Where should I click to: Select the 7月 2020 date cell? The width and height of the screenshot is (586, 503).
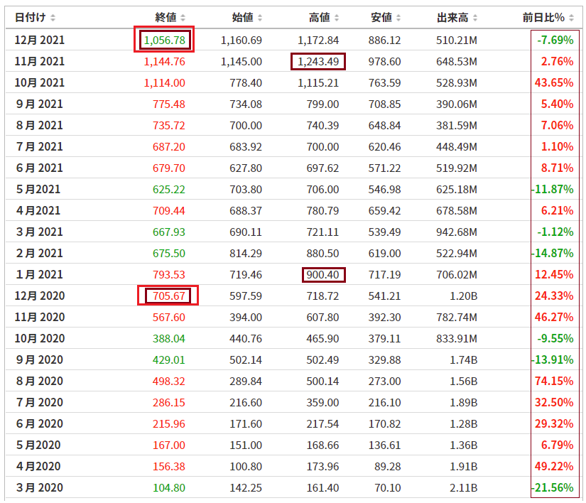[39, 402]
